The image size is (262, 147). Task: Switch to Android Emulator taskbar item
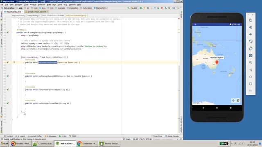coord(109,143)
